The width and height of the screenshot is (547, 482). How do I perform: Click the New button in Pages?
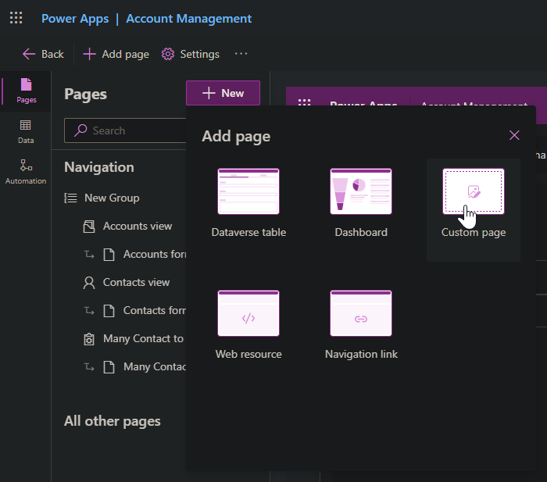click(223, 93)
